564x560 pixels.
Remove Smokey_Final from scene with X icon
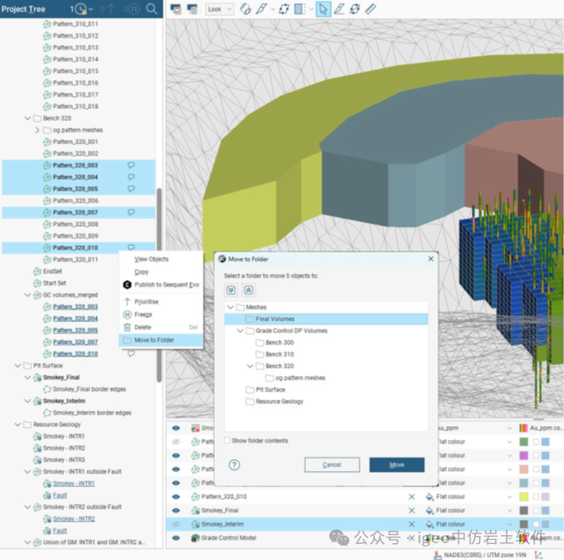412,510
